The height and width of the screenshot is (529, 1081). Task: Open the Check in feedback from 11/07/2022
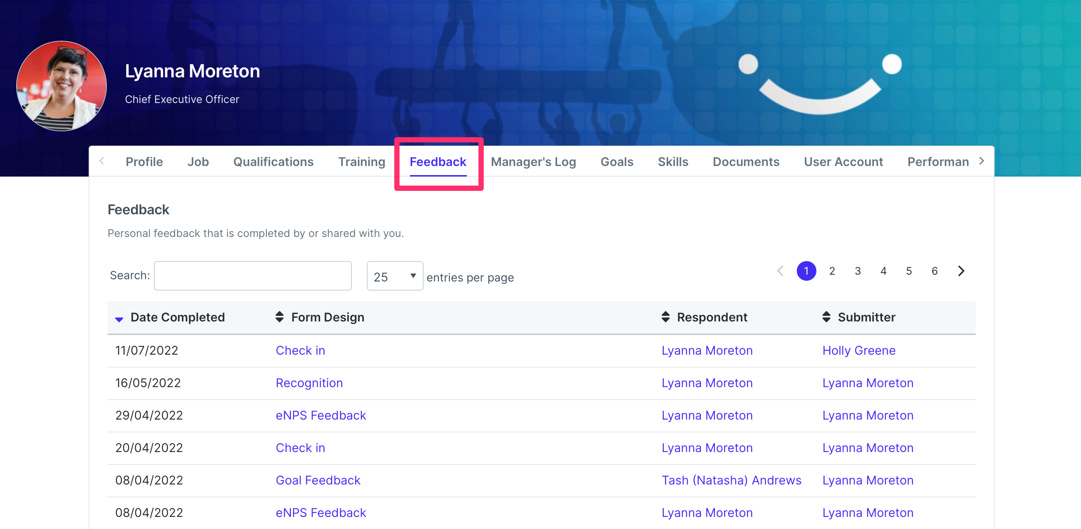tap(300, 350)
